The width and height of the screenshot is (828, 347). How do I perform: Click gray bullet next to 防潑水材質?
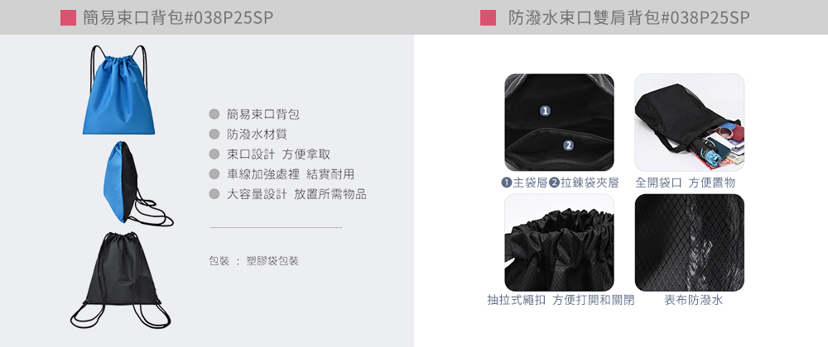coord(214,135)
